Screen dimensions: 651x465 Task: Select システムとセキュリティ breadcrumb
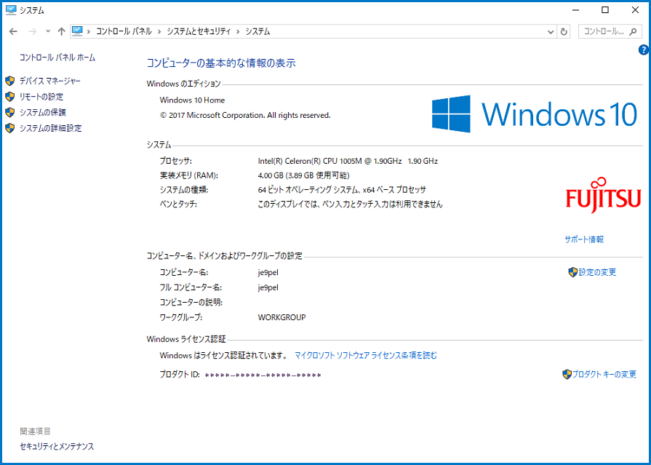tap(199, 31)
